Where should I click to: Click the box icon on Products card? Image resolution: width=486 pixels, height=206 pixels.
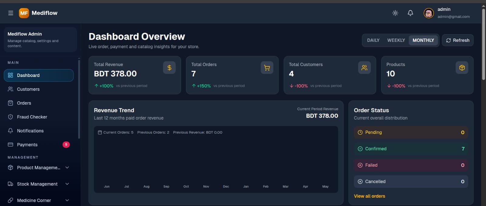(462, 68)
